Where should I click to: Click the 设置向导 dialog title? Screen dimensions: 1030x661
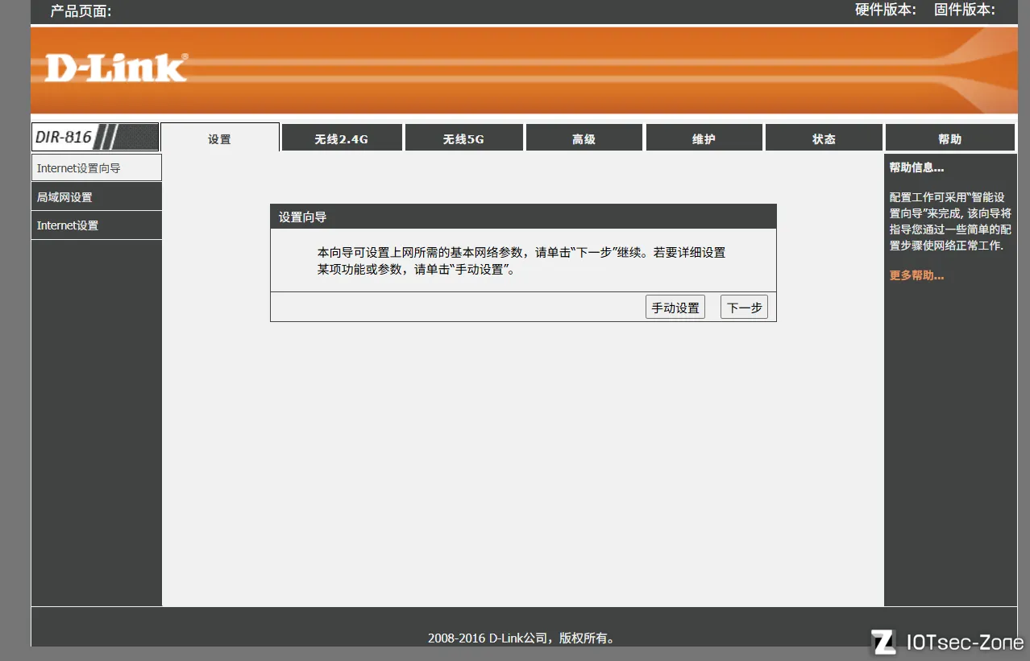pos(302,217)
